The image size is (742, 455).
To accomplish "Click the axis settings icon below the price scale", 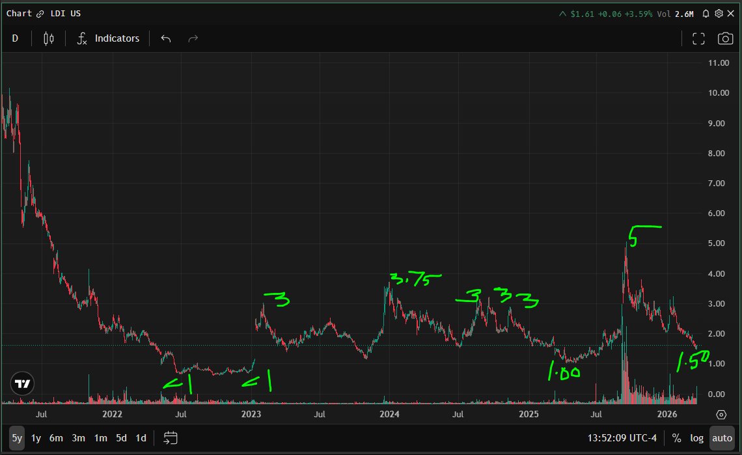I will pyautogui.click(x=721, y=415).
